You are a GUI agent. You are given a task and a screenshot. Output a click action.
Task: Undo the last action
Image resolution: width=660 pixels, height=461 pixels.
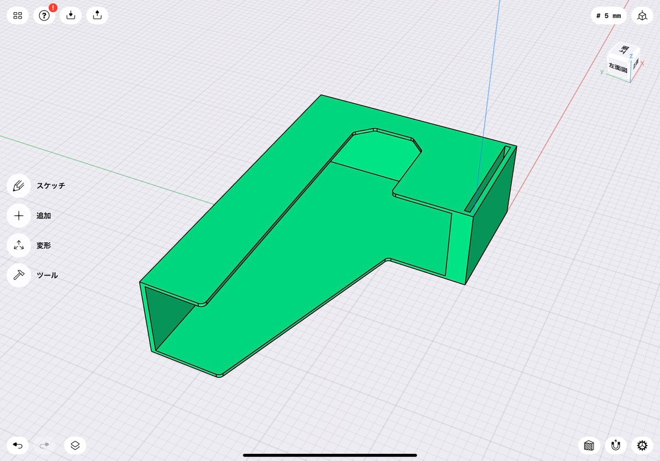pyautogui.click(x=18, y=446)
